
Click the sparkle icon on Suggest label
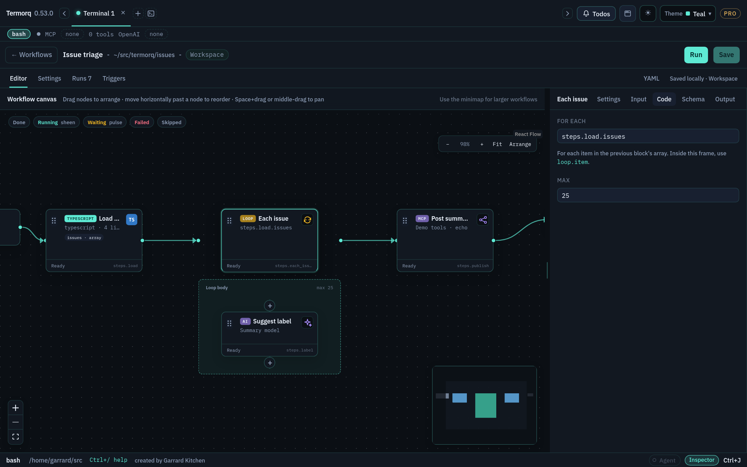[x=307, y=322]
